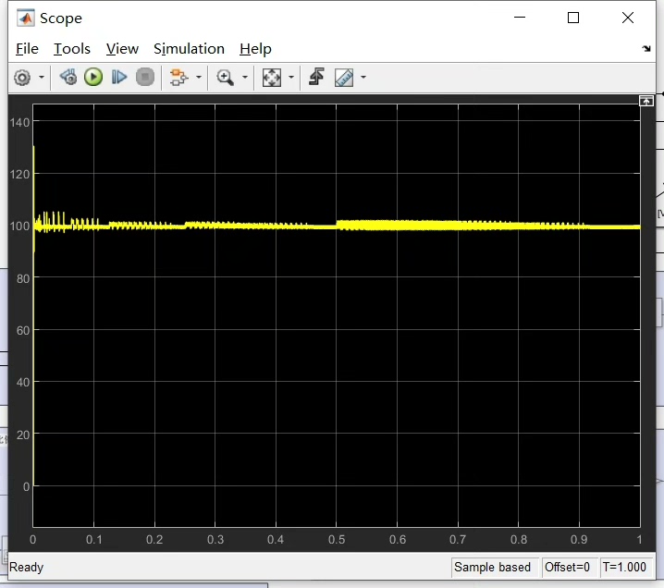Viewport: 664px width, 588px height.
Task: Click the 0.9 x-axis tick label
Action: click(x=579, y=540)
